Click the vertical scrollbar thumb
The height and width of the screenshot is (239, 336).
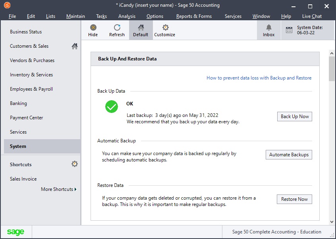click(332, 69)
